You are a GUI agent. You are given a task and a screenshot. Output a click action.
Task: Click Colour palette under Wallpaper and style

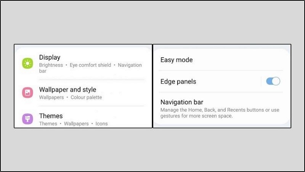point(87,97)
